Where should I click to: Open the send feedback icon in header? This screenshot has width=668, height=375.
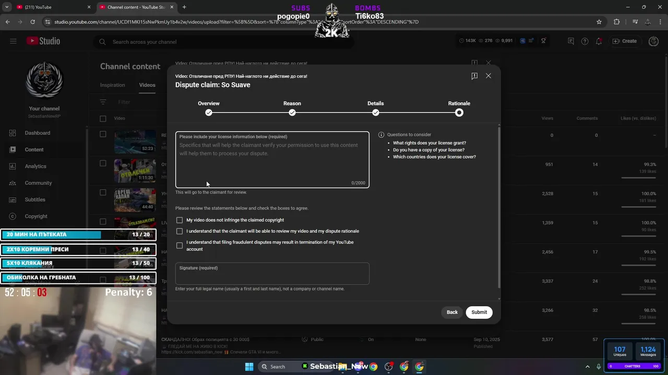pos(570,41)
